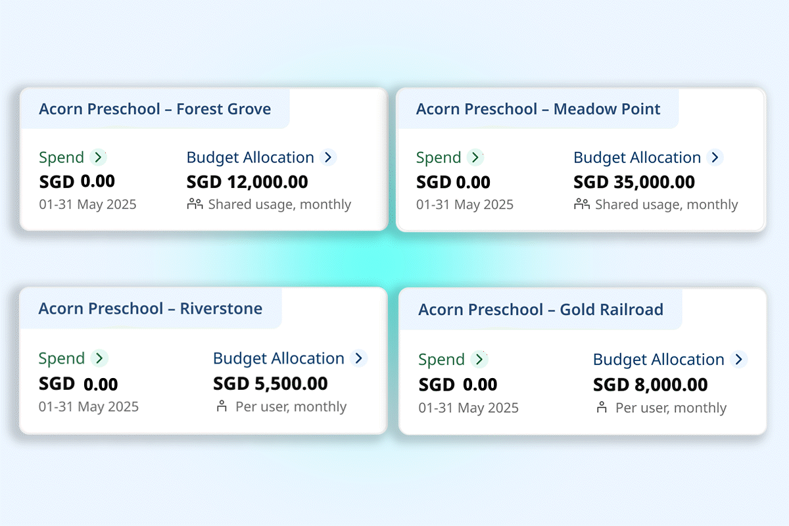Open Budget Allocation arrow for Forest Grove

click(328, 157)
